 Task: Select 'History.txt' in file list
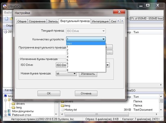71,110
